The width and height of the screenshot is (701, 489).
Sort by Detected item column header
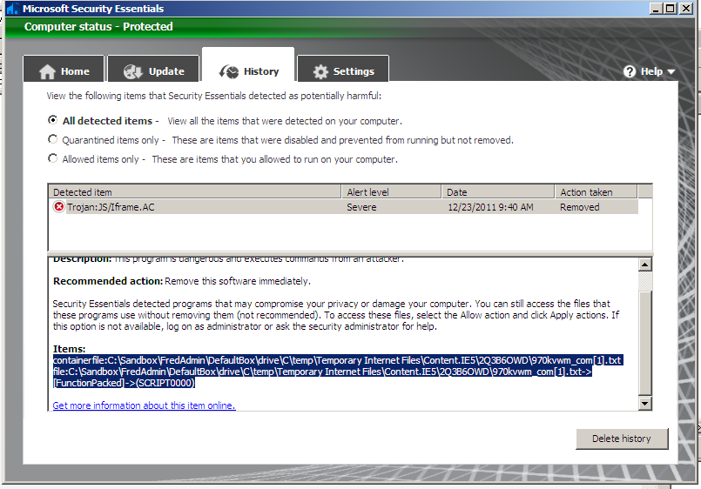[194, 192]
